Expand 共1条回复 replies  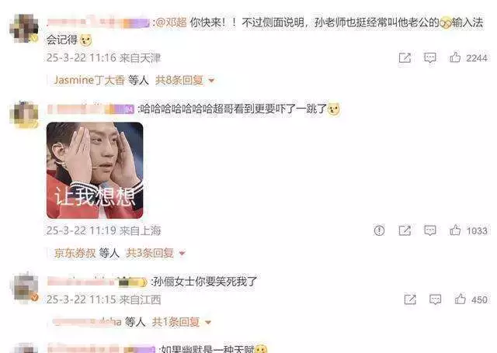coord(182,322)
